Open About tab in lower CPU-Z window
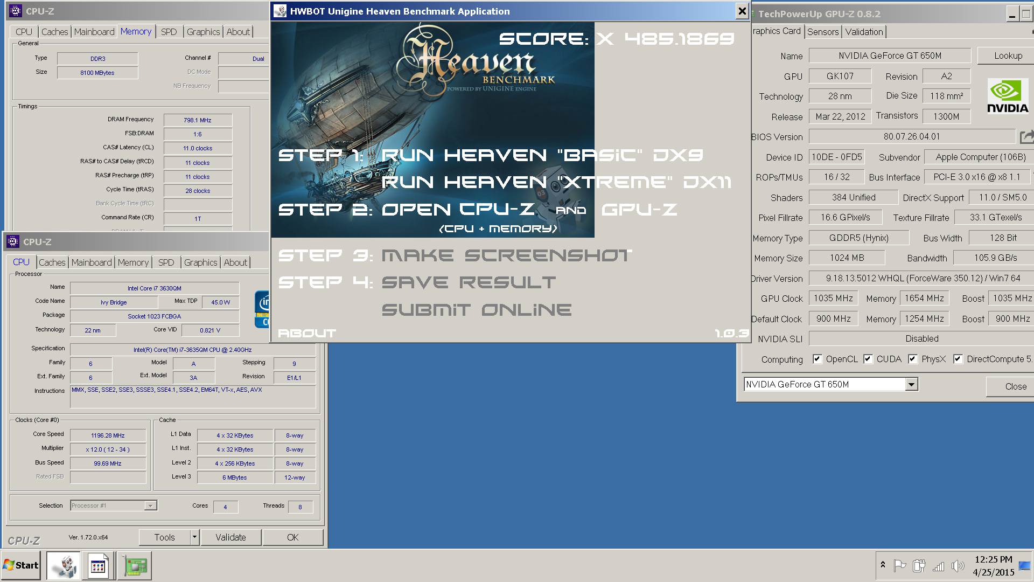The width and height of the screenshot is (1034, 582). point(235,262)
